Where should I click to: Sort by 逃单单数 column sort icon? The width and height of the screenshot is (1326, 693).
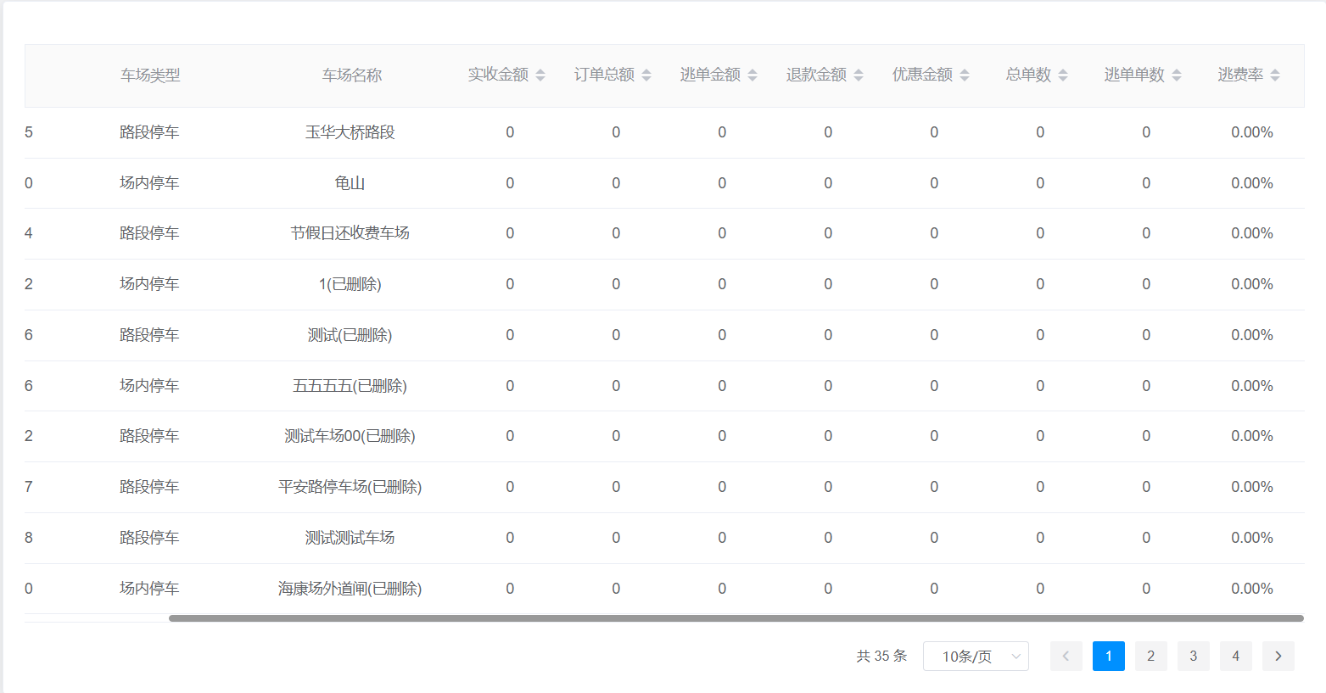(x=1177, y=75)
